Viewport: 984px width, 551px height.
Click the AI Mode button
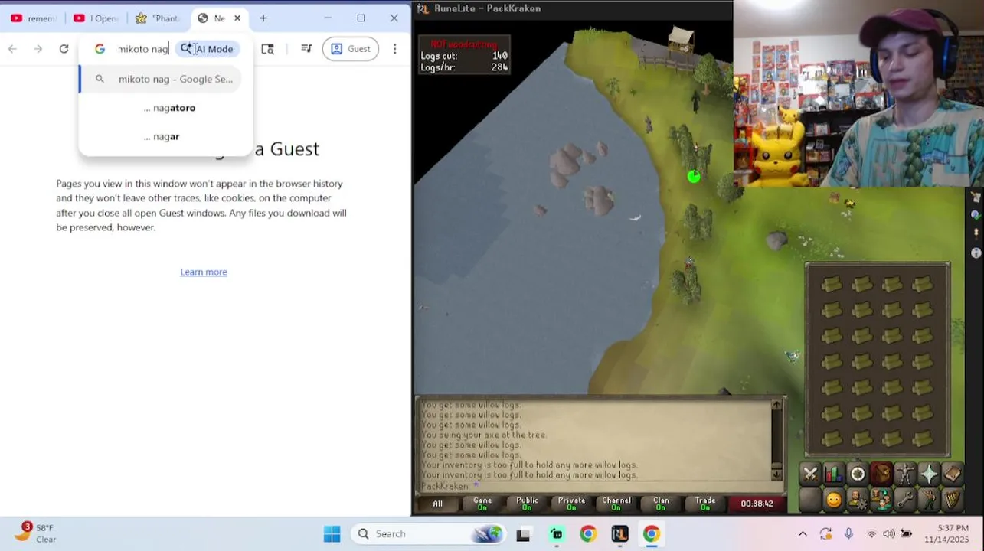pos(208,49)
